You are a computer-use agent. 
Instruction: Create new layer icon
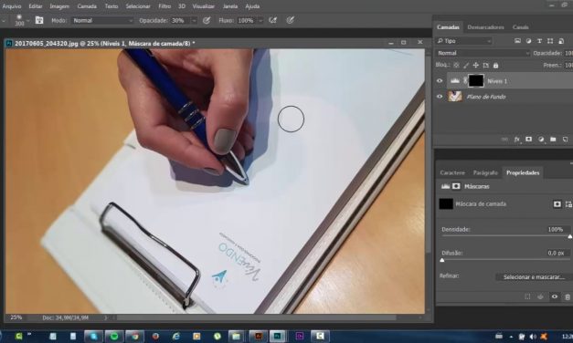click(565, 140)
